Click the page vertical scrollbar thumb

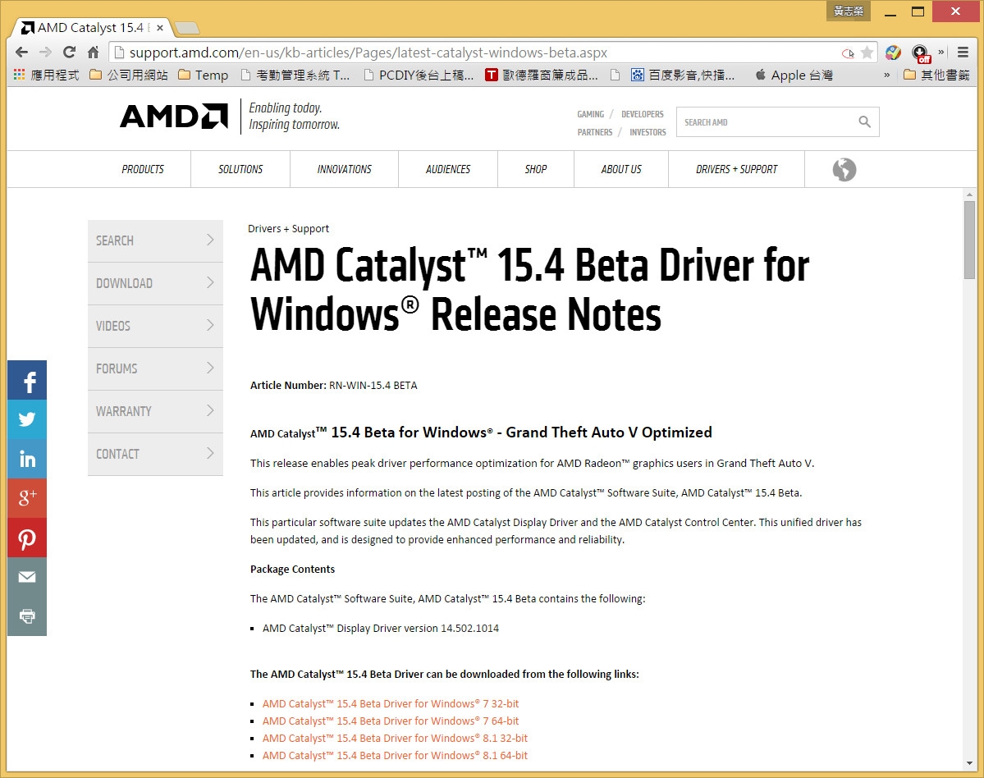coord(969,240)
